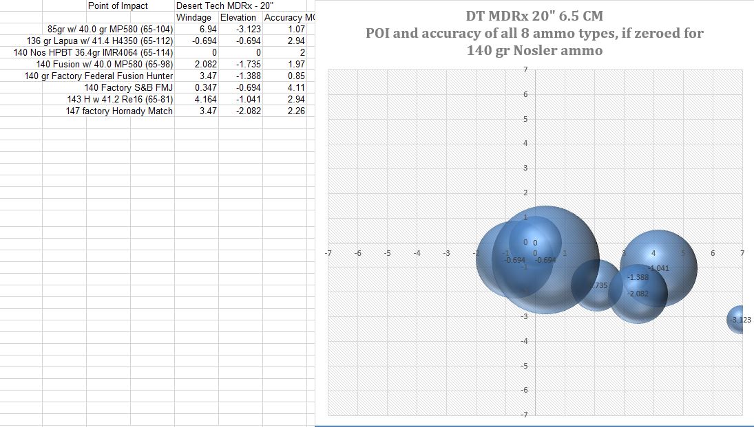Viewport: 754px width, 427px height.
Task: Select the chart data label -1.388
Action: coord(638,277)
